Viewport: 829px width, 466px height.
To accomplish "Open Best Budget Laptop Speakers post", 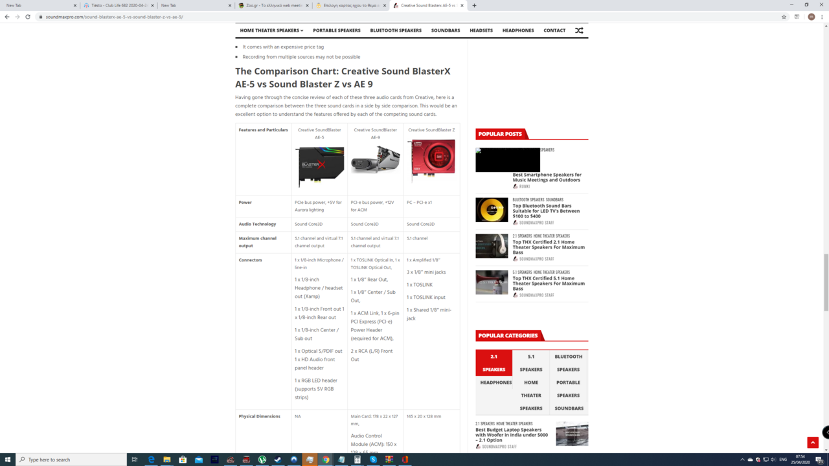I will coord(512,435).
